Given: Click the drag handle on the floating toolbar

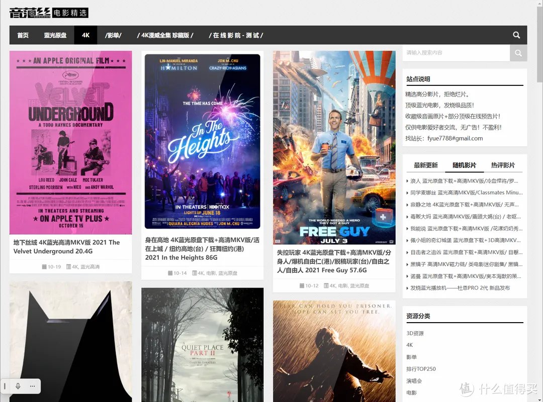Looking at the screenshot, I should tap(5, 386).
